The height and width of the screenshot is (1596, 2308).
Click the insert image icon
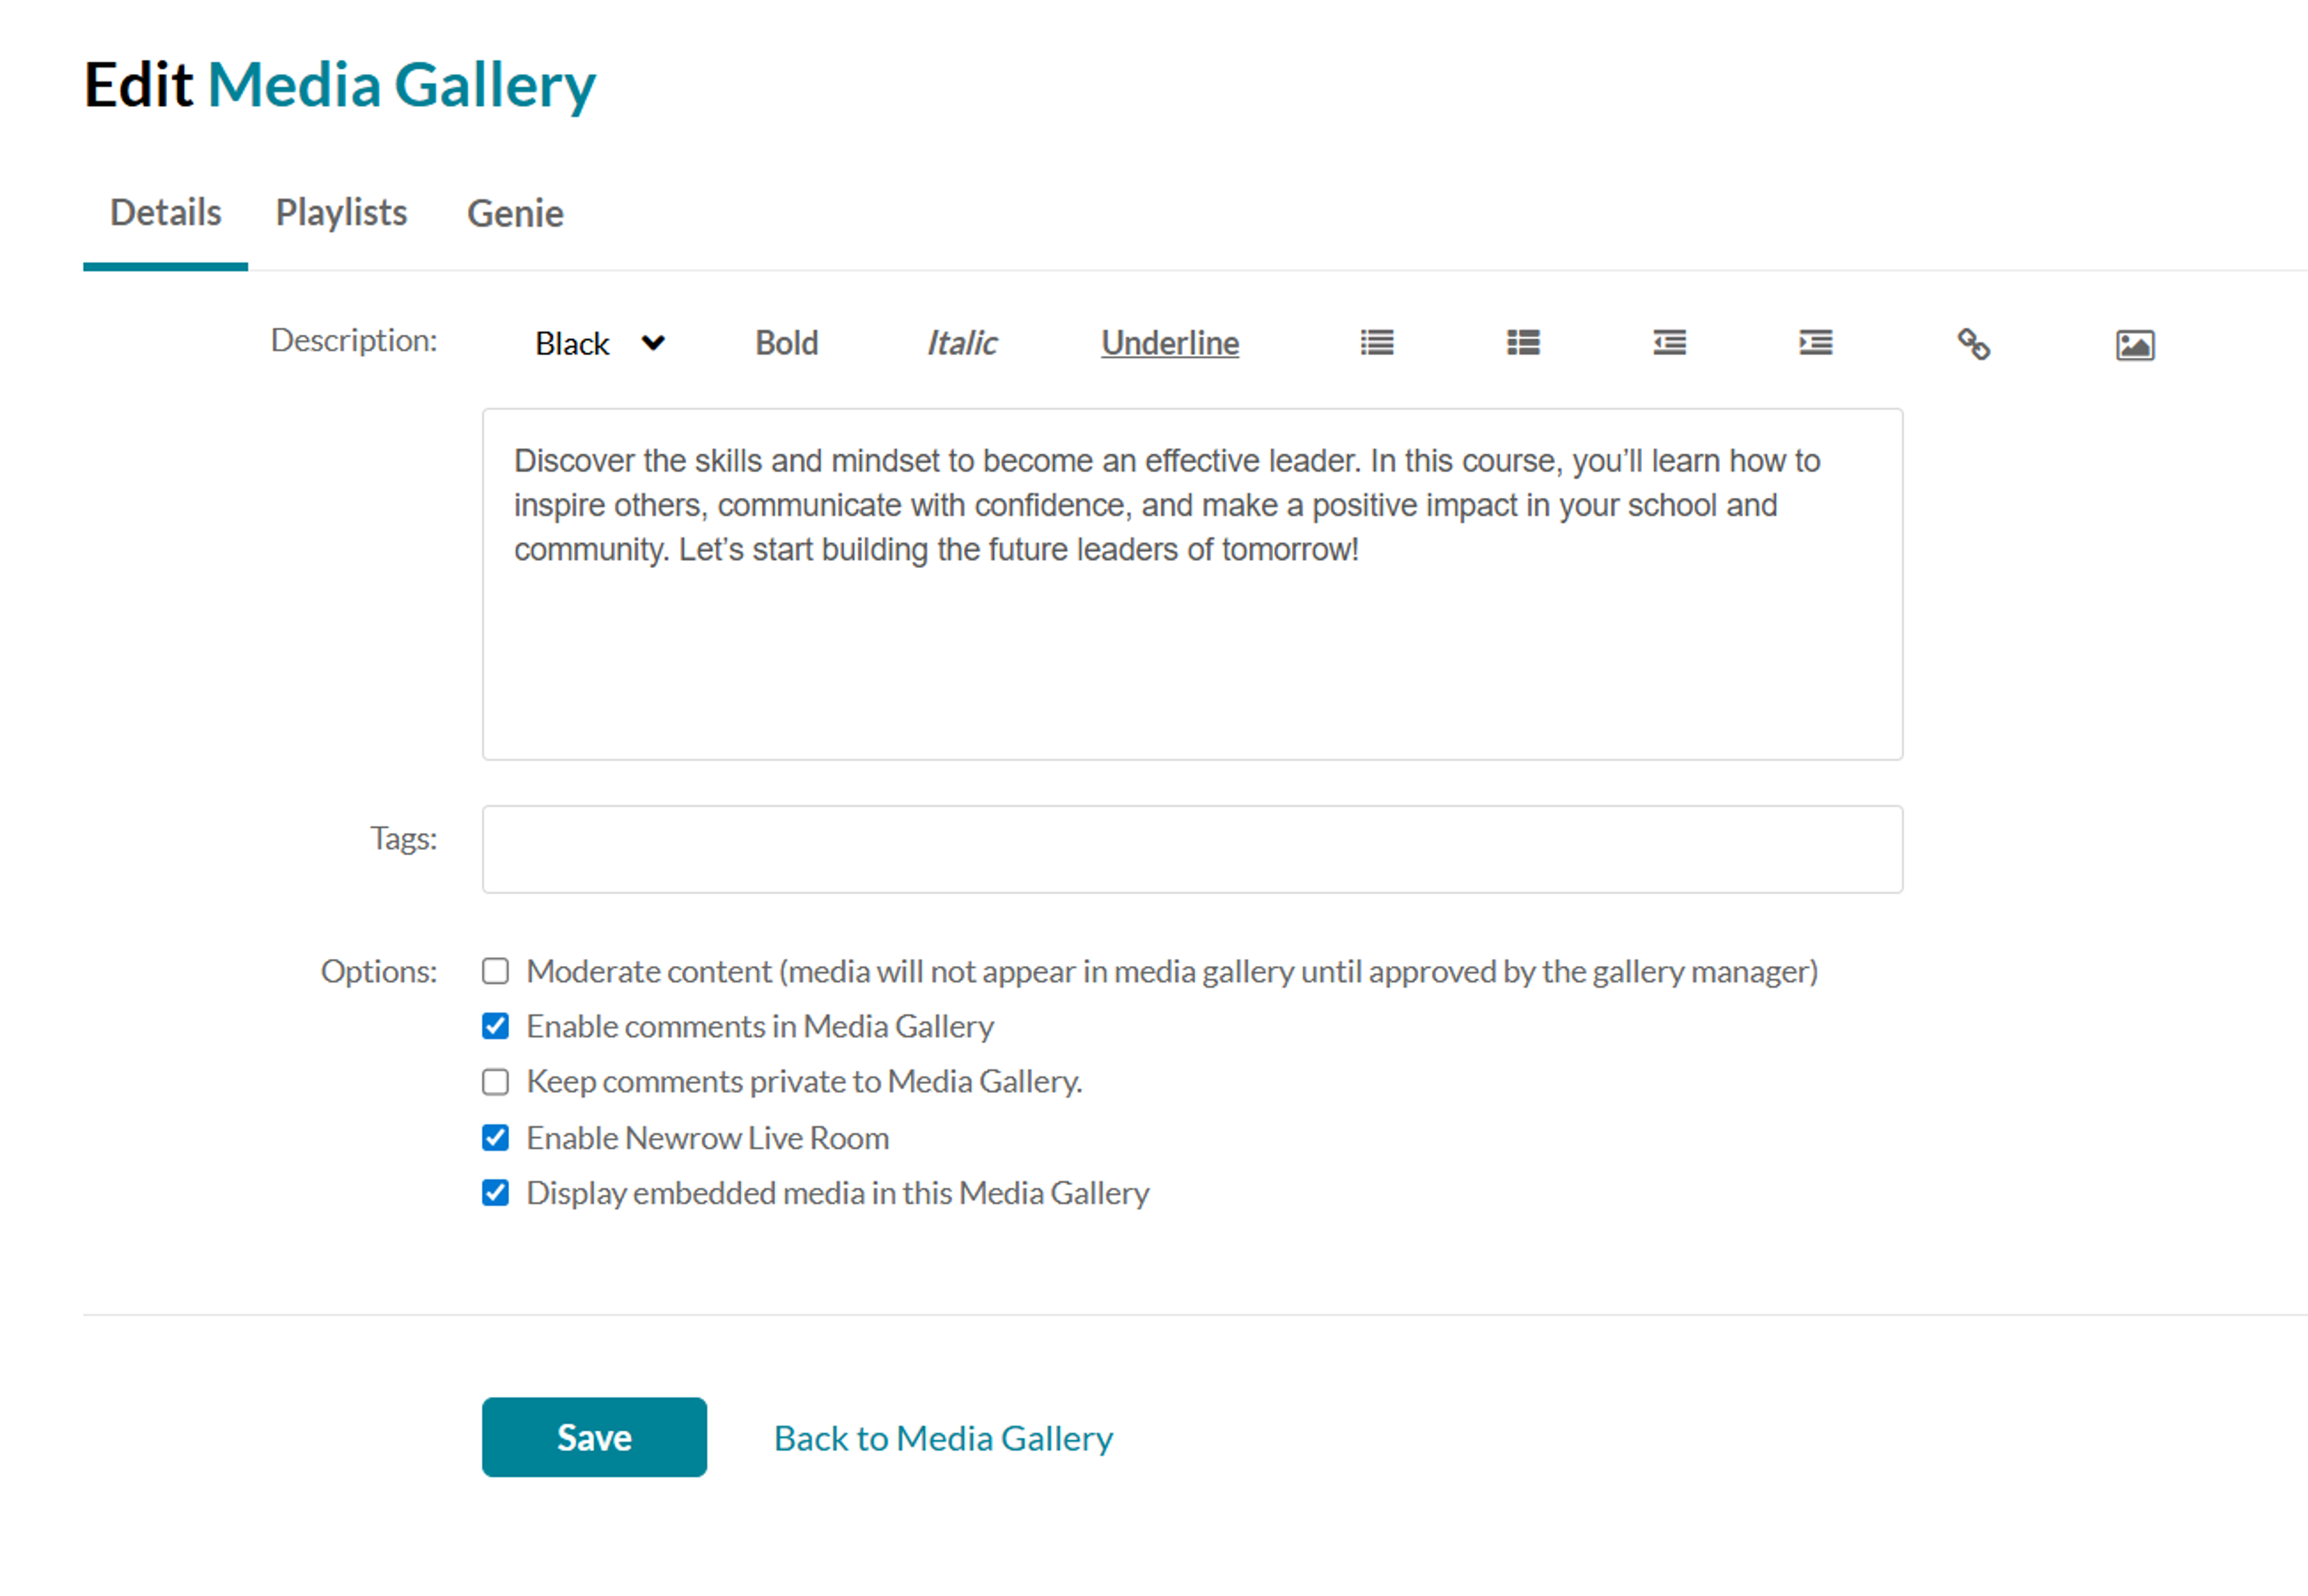(x=2134, y=345)
